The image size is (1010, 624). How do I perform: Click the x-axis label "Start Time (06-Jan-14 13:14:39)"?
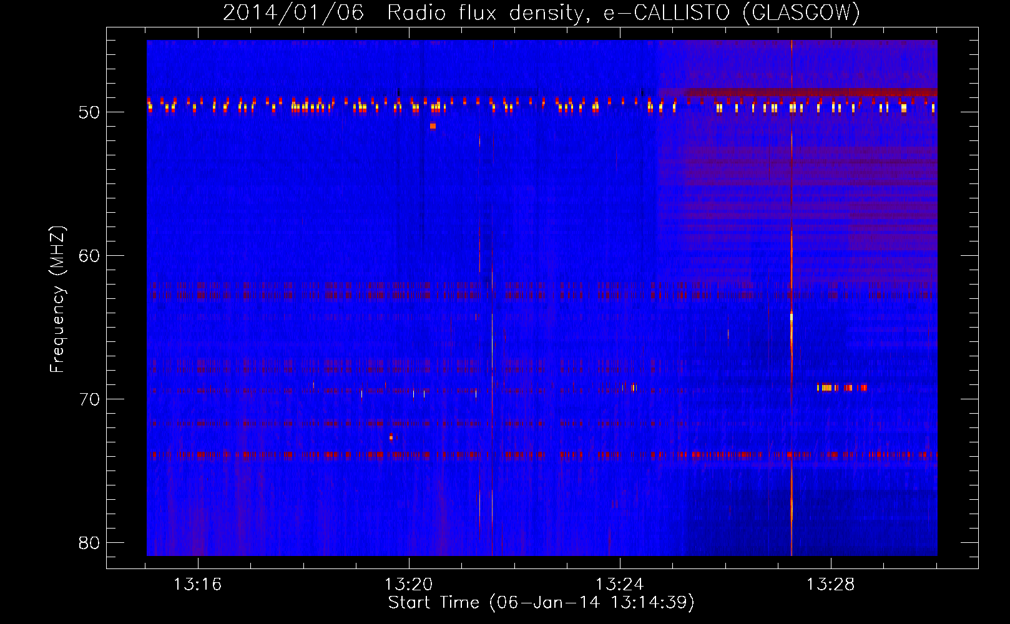[541, 603]
